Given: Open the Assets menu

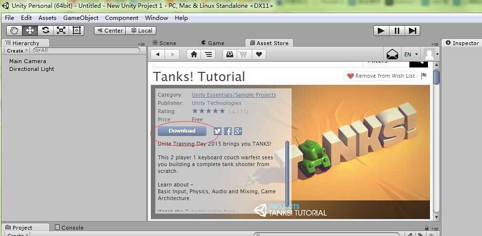Looking at the screenshot, I should 47,18.
